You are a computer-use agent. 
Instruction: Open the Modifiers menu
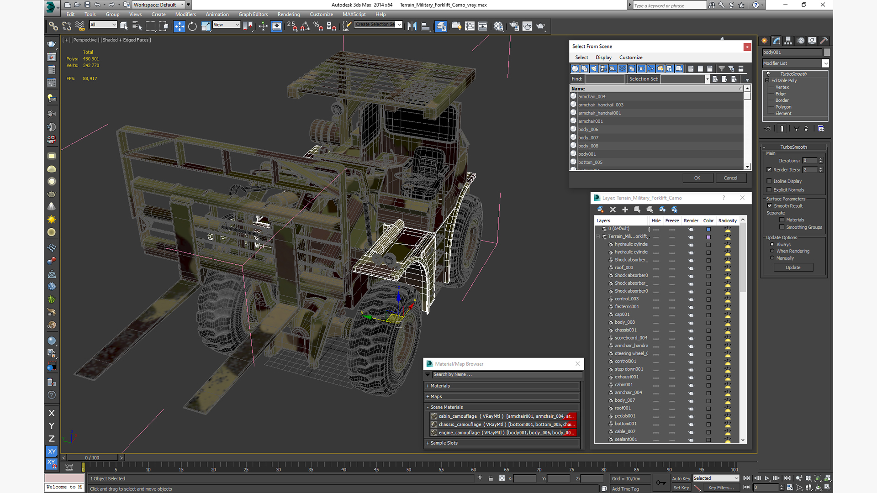tap(185, 14)
